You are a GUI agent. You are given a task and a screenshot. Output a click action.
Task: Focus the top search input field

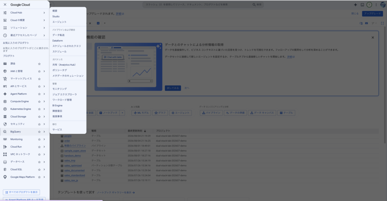[197, 5]
